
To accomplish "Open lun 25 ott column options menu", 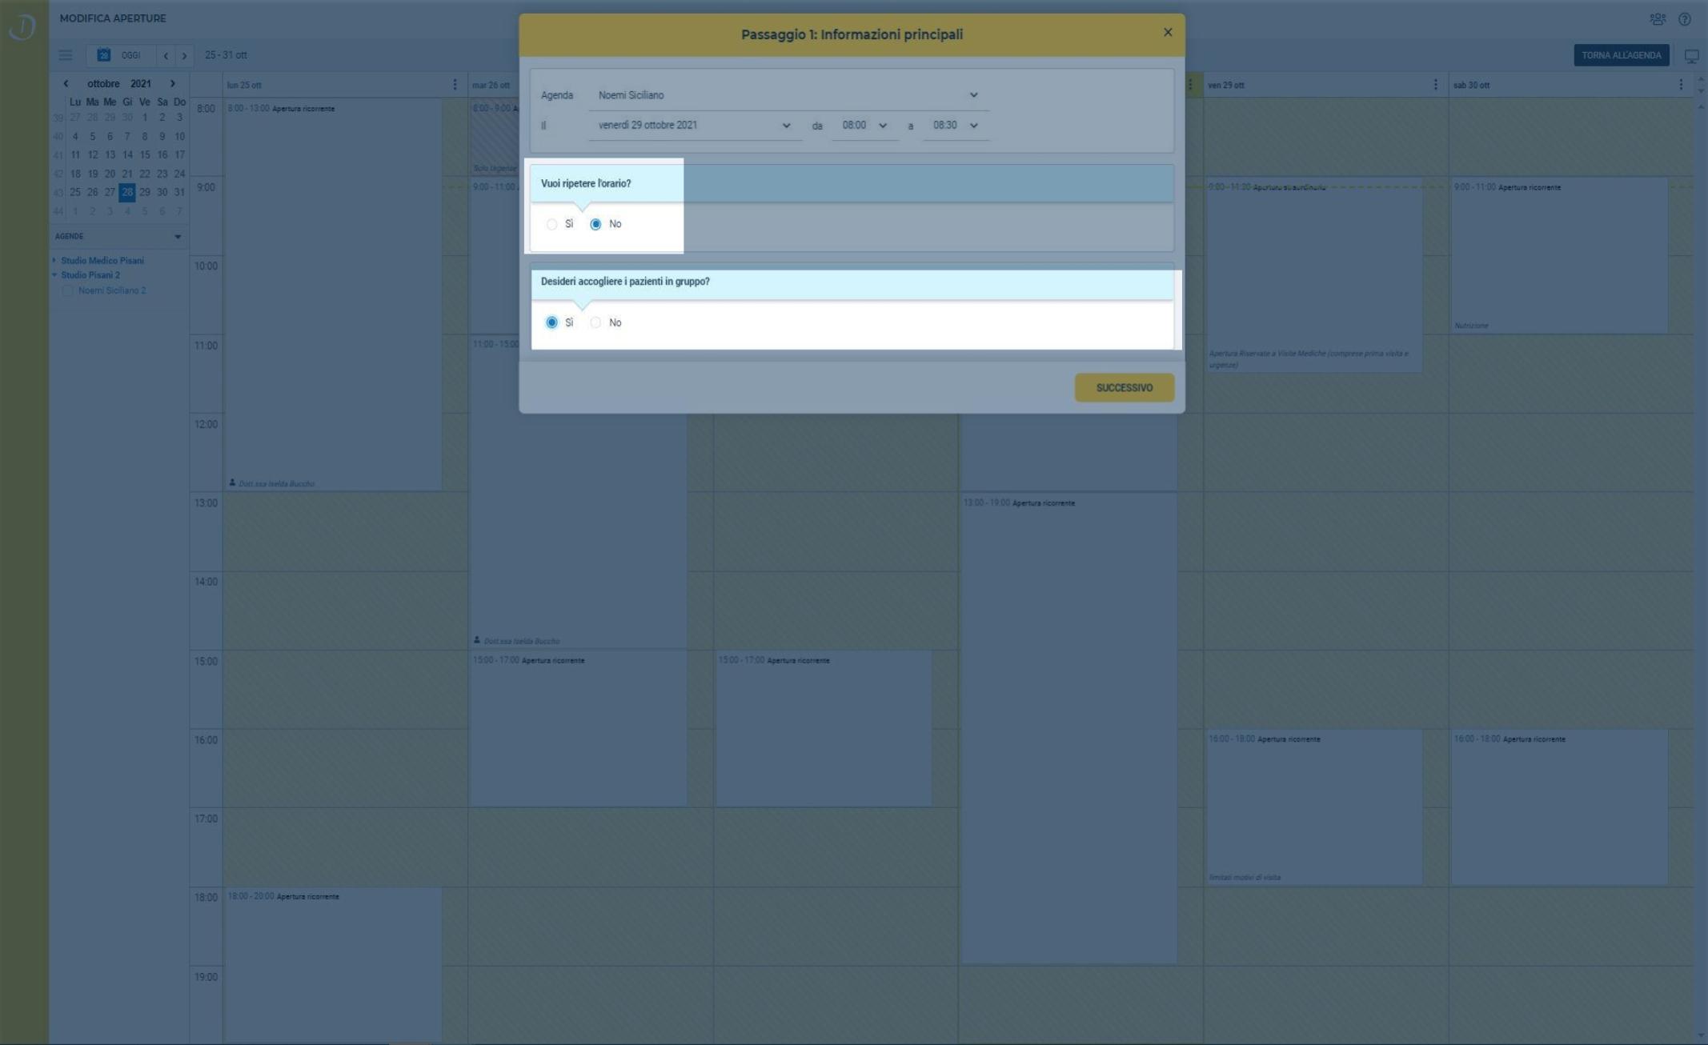I will point(455,85).
